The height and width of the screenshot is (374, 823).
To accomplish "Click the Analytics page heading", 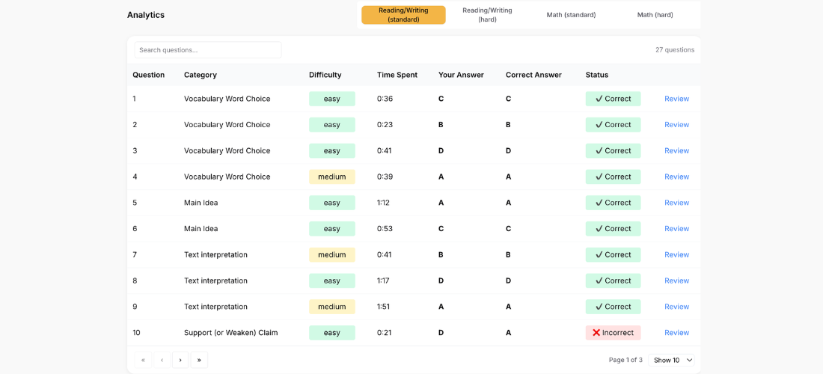I will [x=146, y=15].
